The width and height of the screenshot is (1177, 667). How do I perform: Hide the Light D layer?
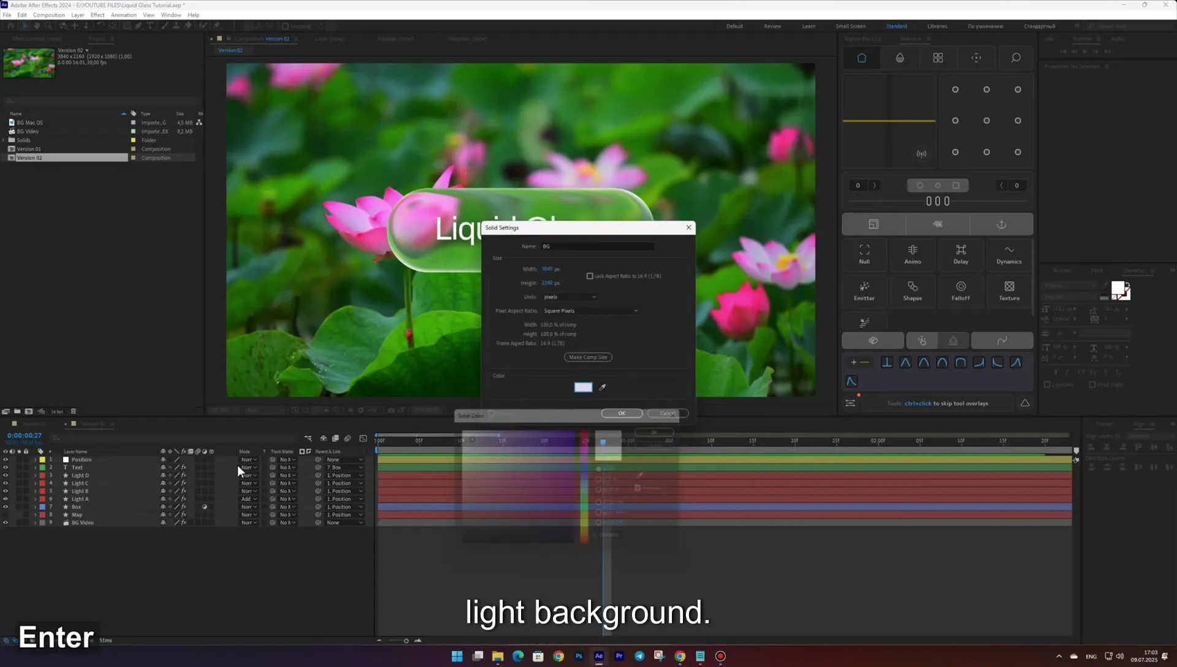pyautogui.click(x=6, y=475)
